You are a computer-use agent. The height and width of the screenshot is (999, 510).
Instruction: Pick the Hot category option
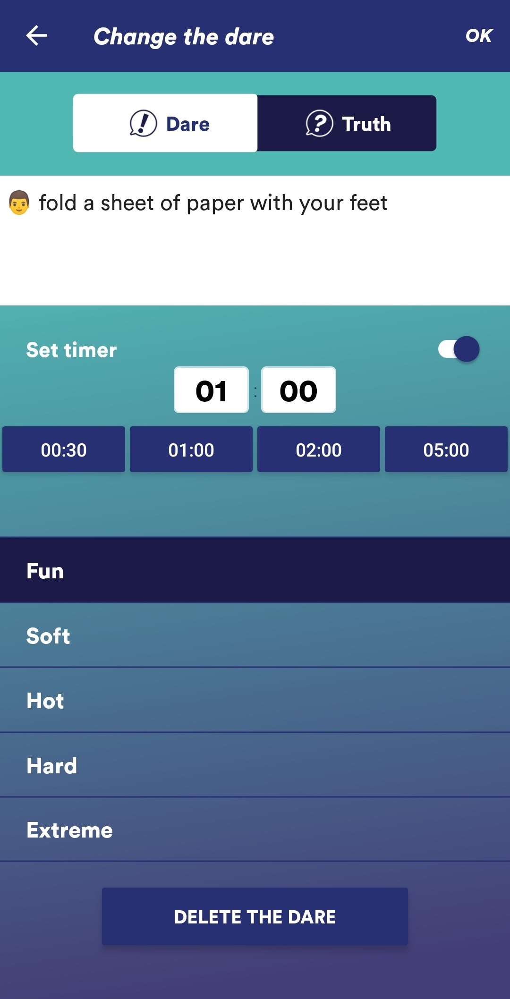[255, 701]
